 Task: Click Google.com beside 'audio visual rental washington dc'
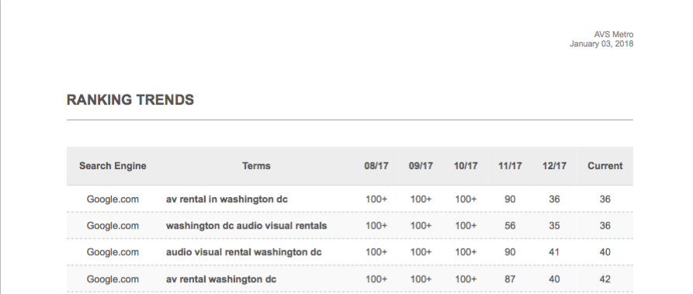[x=113, y=252]
